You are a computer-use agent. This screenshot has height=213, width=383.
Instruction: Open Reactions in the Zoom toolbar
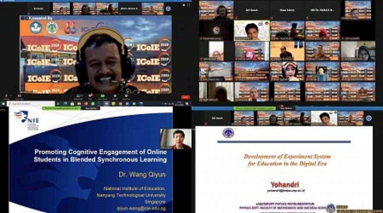coord(126,97)
